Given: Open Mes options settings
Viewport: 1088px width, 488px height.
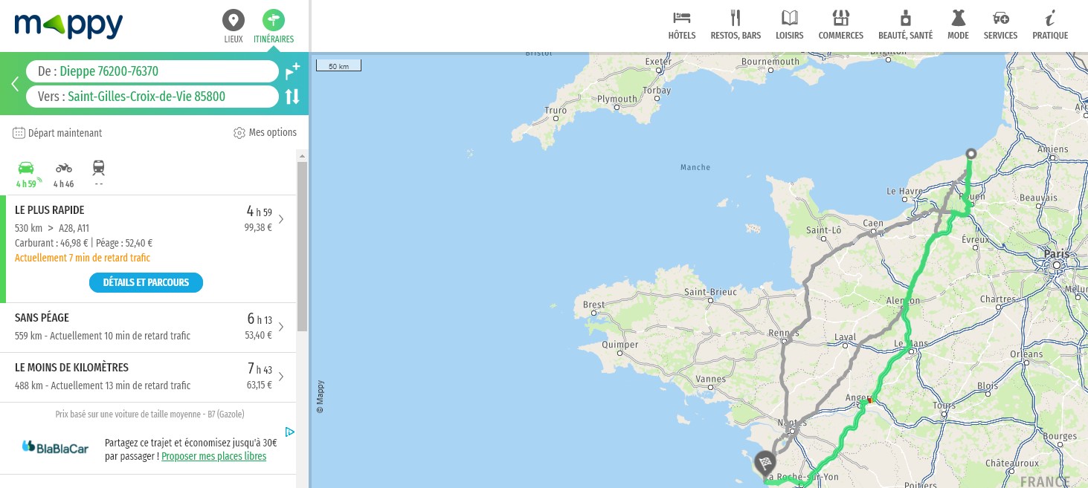Looking at the screenshot, I should [x=265, y=132].
